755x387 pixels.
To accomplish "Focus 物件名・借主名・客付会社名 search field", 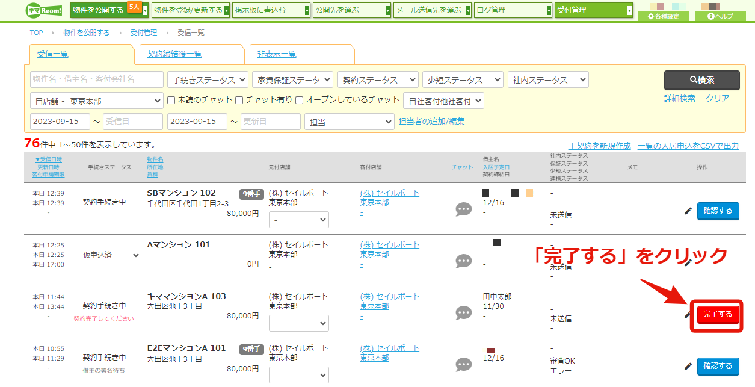I will click(x=97, y=79).
